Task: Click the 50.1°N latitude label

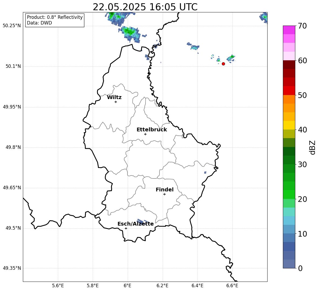Action: (x=13, y=66)
